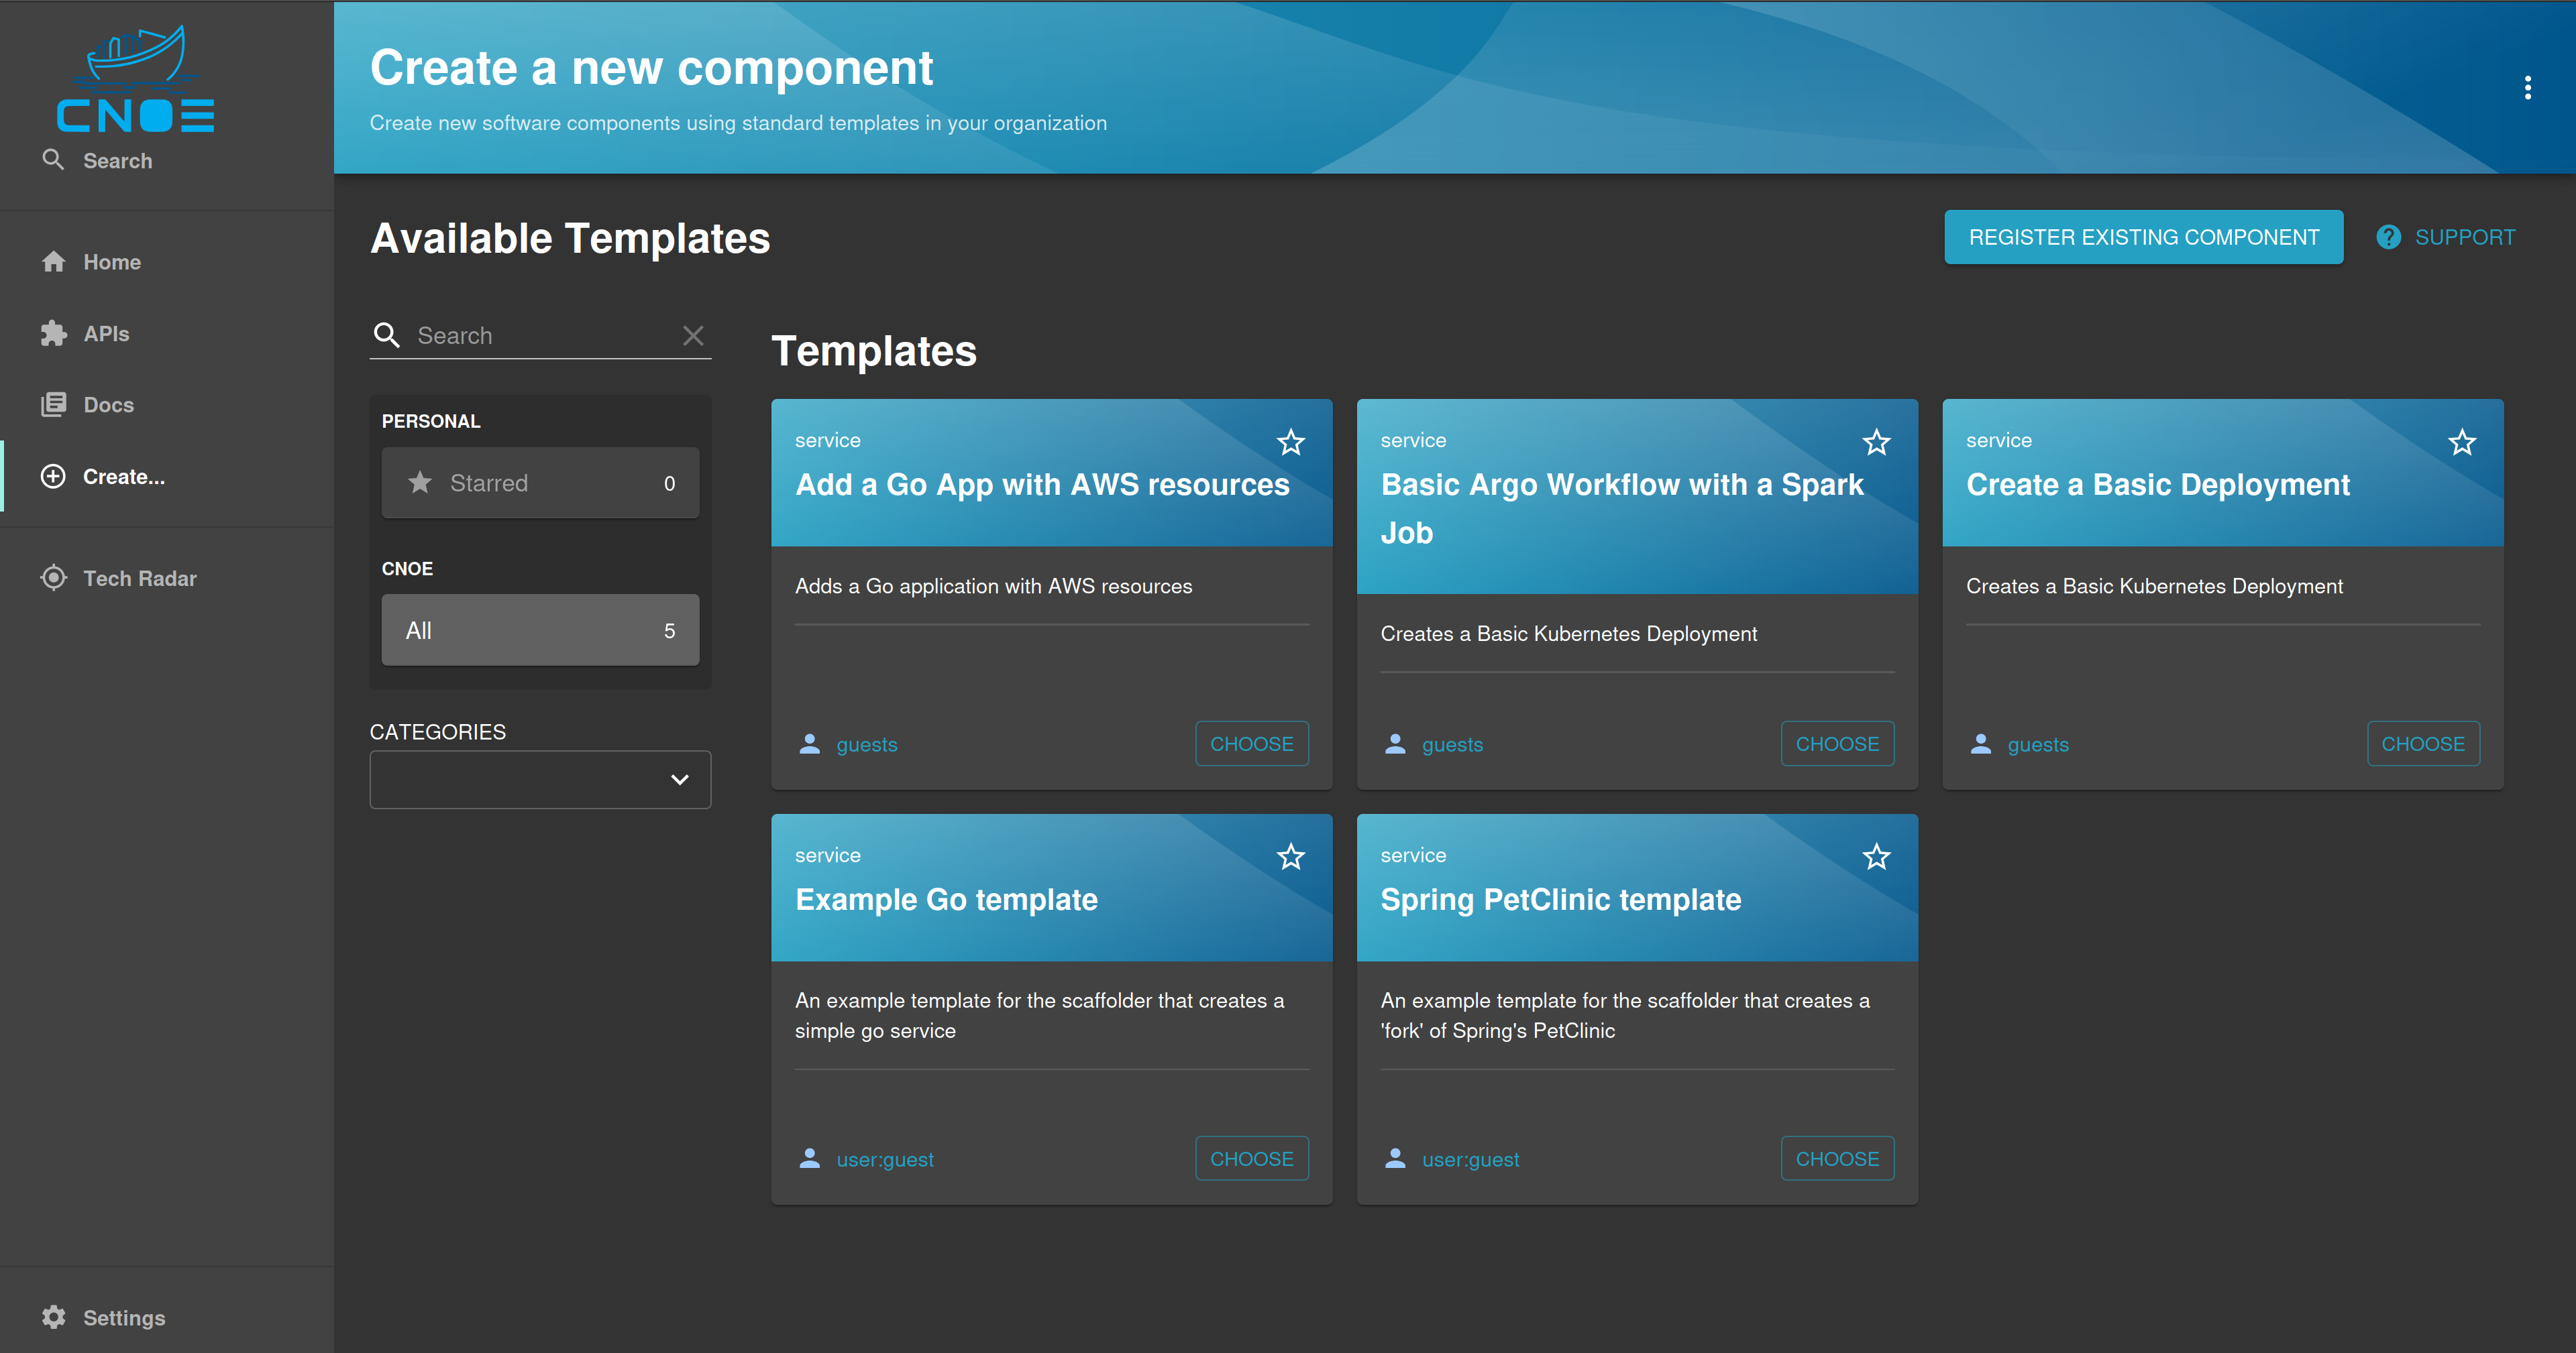Click 'Create a Basic Deployment' title
The image size is (2576, 1353).
2157,485
